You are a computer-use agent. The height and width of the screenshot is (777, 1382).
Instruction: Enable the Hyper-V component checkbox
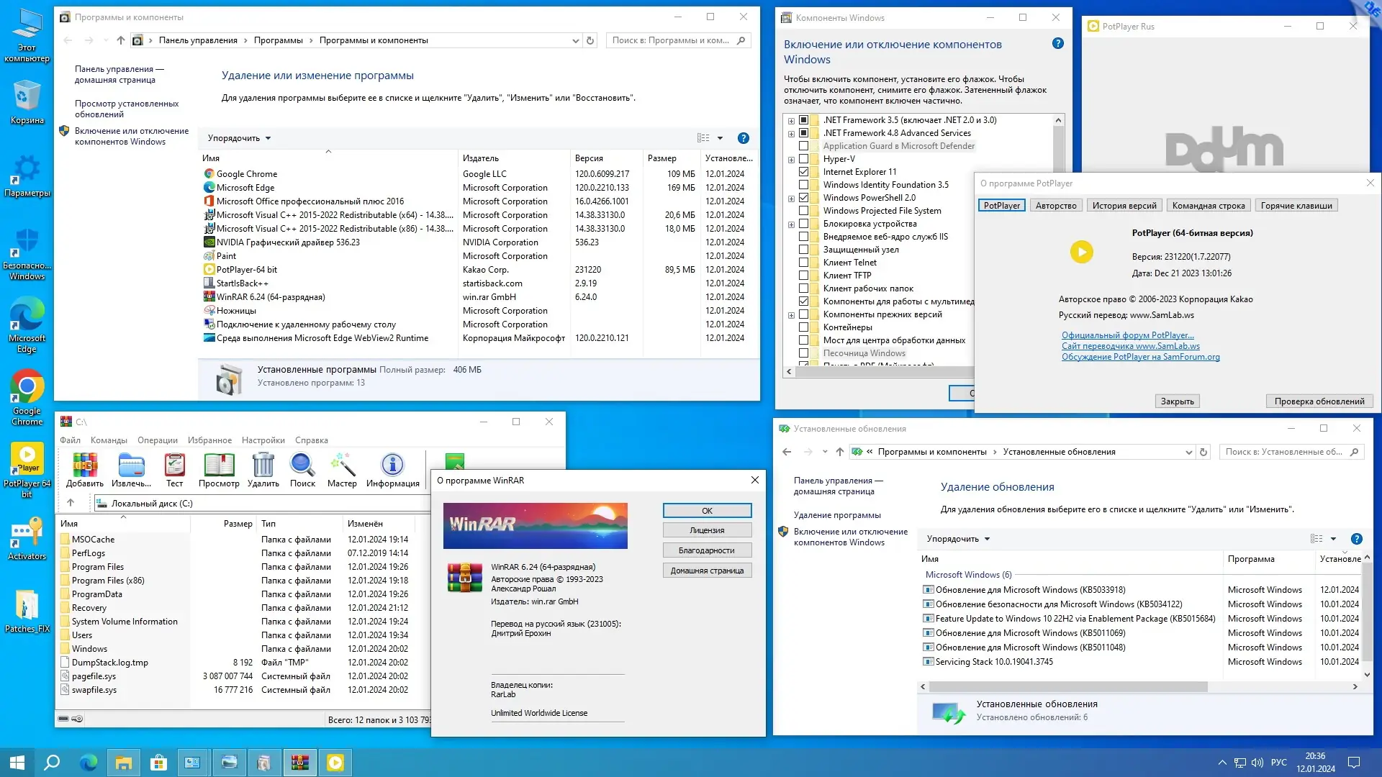tap(803, 159)
